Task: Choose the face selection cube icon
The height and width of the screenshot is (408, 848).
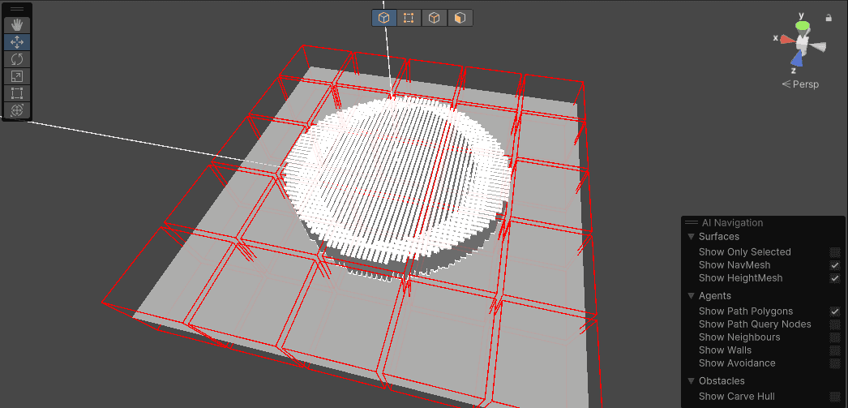Action: (x=460, y=18)
